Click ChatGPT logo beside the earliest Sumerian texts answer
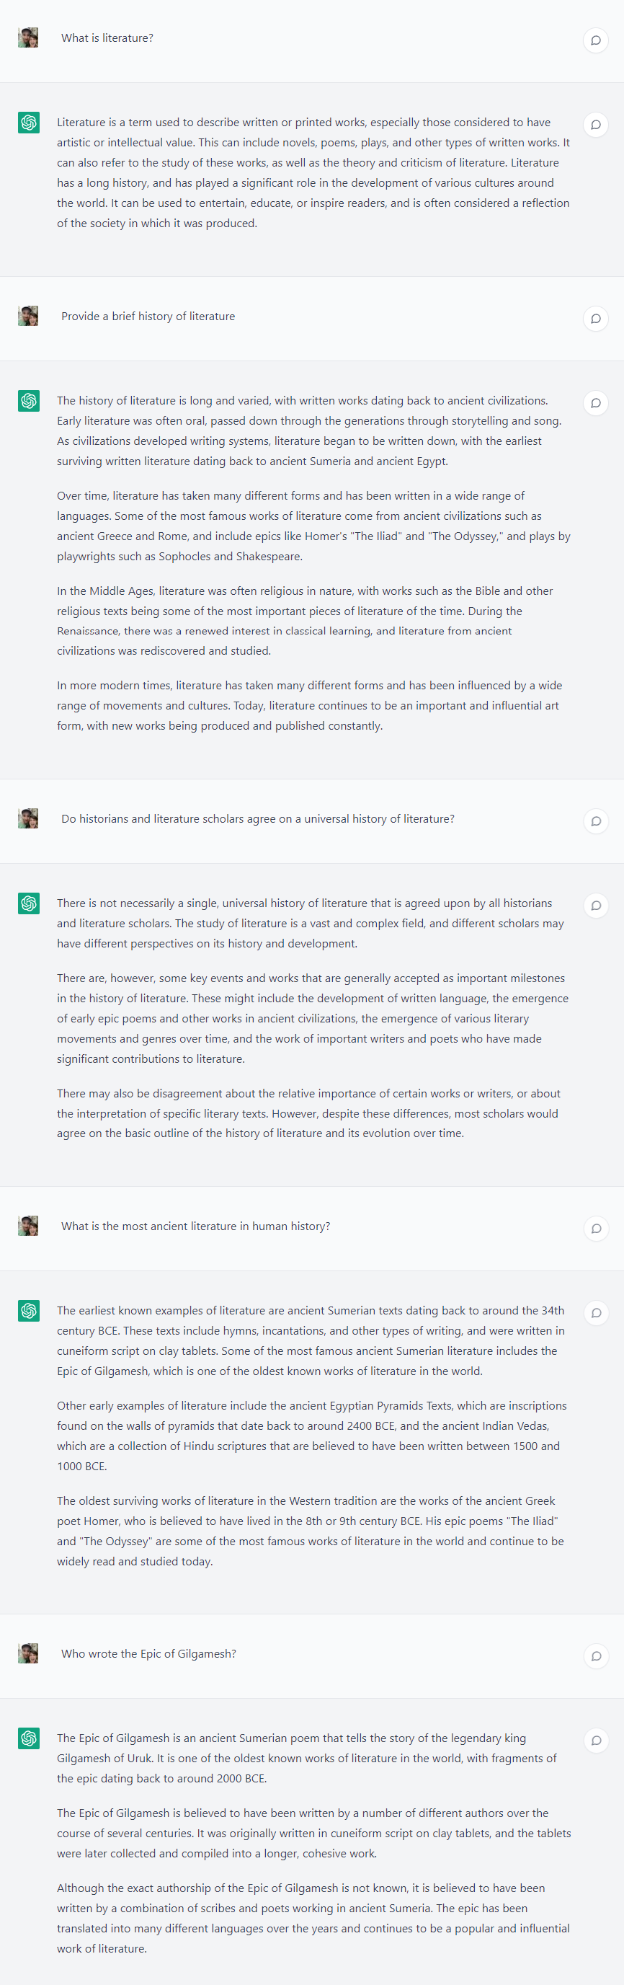The image size is (624, 1985). [x=29, y=1311]
